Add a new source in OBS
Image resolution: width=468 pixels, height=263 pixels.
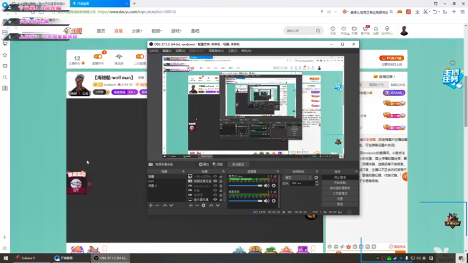(x=191, y=205)
